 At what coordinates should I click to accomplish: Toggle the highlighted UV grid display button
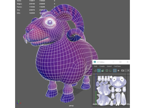[115, 70]
